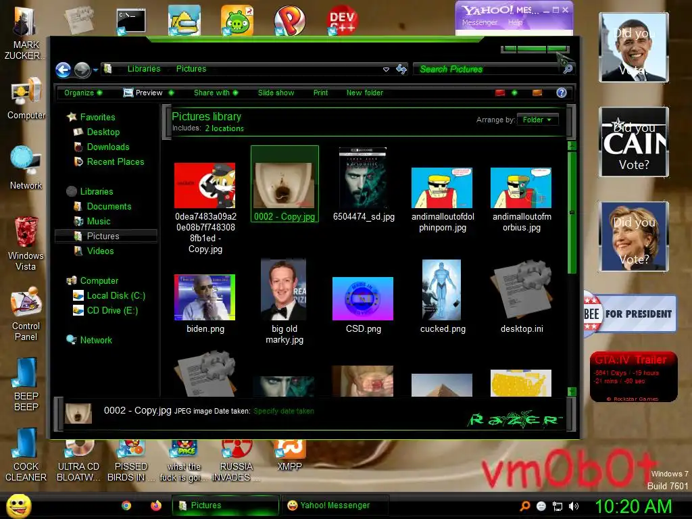Launch the DEV C++ desktop shortcut
Viewport: 692px width, 519px height.
coord(342,21)
